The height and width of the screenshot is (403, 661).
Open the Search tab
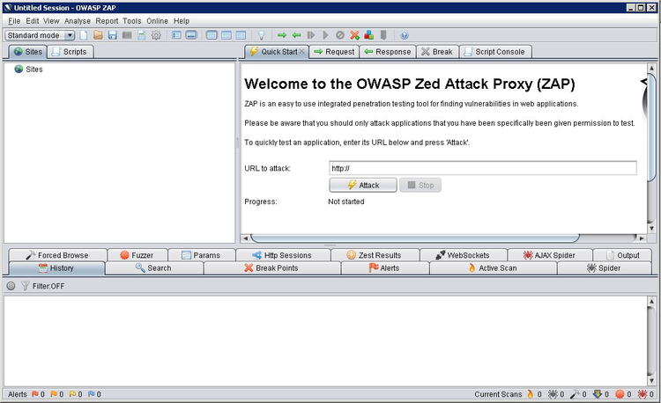click(154, 268)
